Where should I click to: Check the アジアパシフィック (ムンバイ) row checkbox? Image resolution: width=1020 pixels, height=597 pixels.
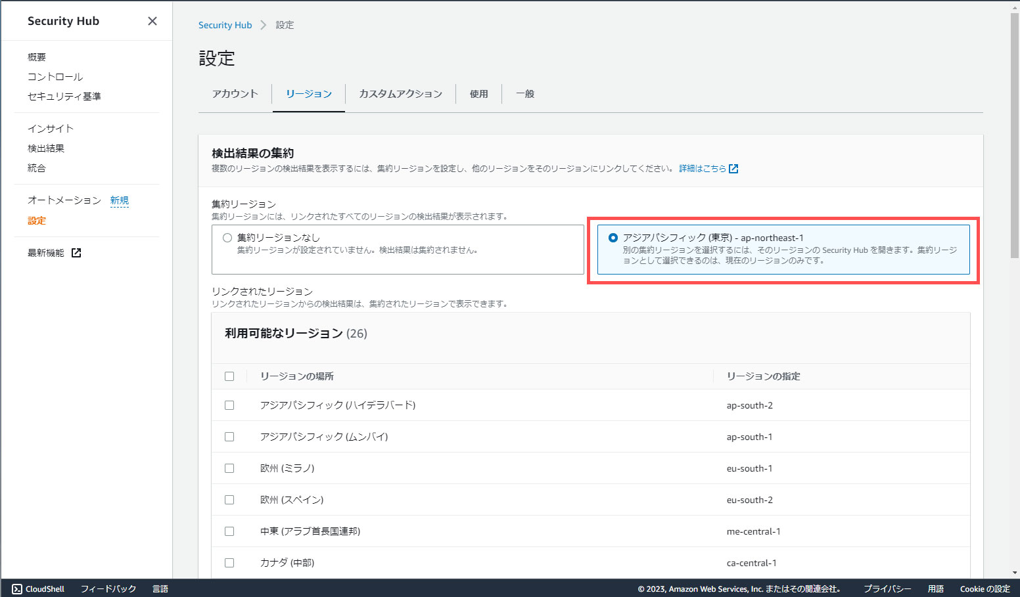coord(229,437)
